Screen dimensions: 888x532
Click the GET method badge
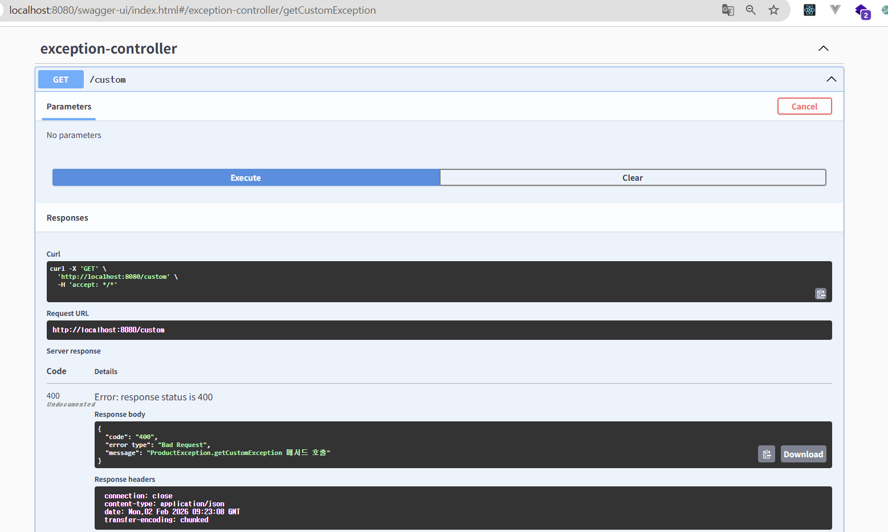pos(61,79)
